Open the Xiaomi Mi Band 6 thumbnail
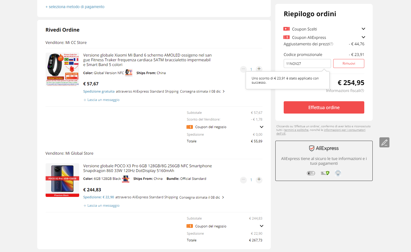This screenshot has height=252, width=411. point(62,69)
